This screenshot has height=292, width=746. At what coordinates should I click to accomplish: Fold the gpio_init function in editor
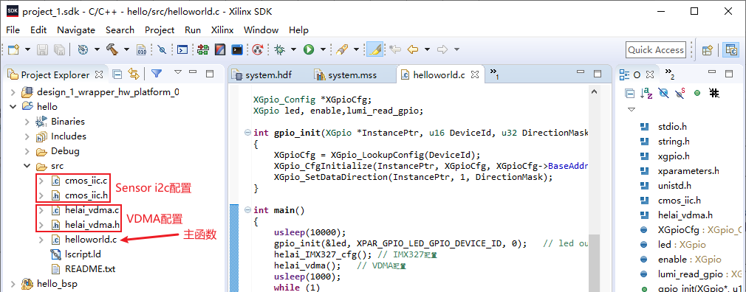[247, 133]
